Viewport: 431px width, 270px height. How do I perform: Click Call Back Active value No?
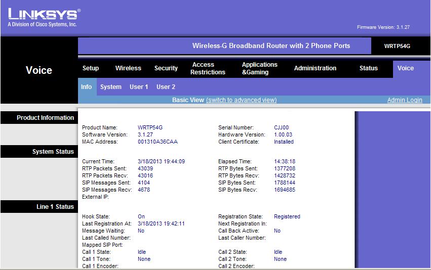coord(277,231)
